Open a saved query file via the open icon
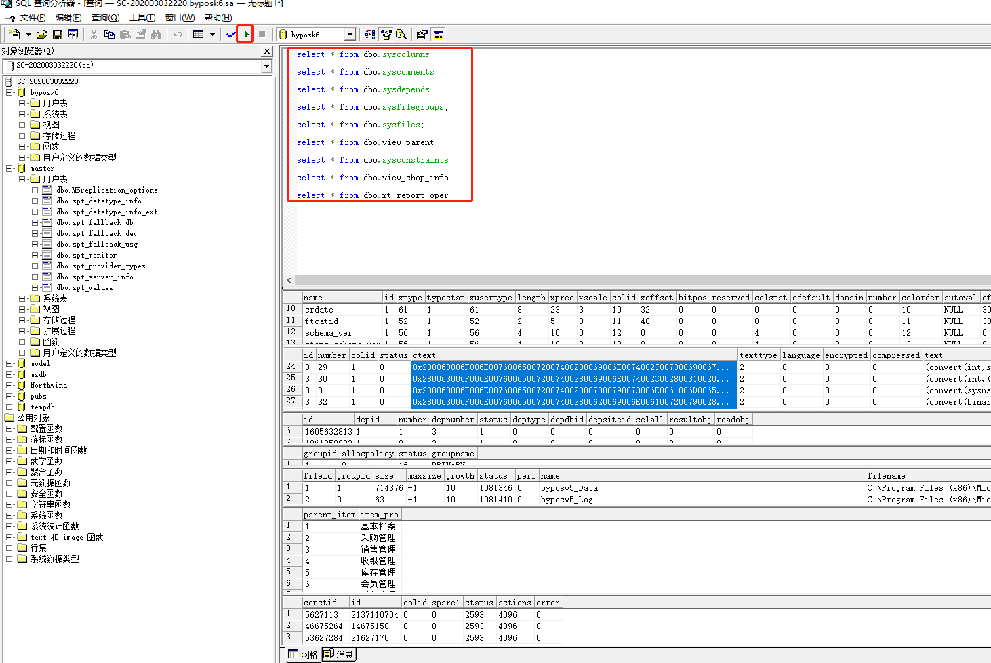This screenshot has height=663, width=991. (x=41, y=34)
